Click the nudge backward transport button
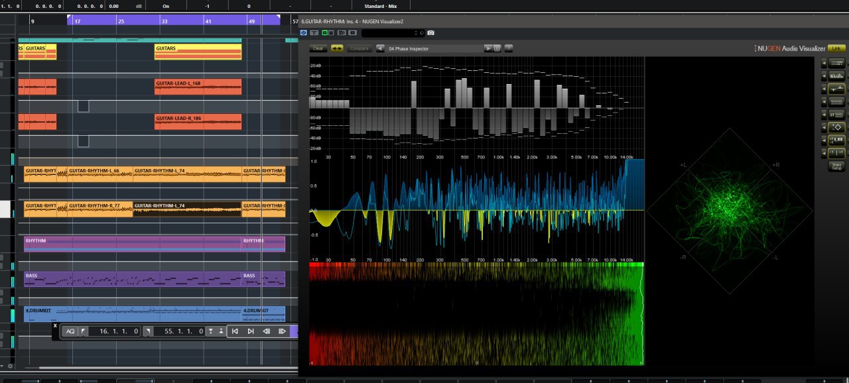The height and width of the screenshot is (383, 849). [267, 331]
